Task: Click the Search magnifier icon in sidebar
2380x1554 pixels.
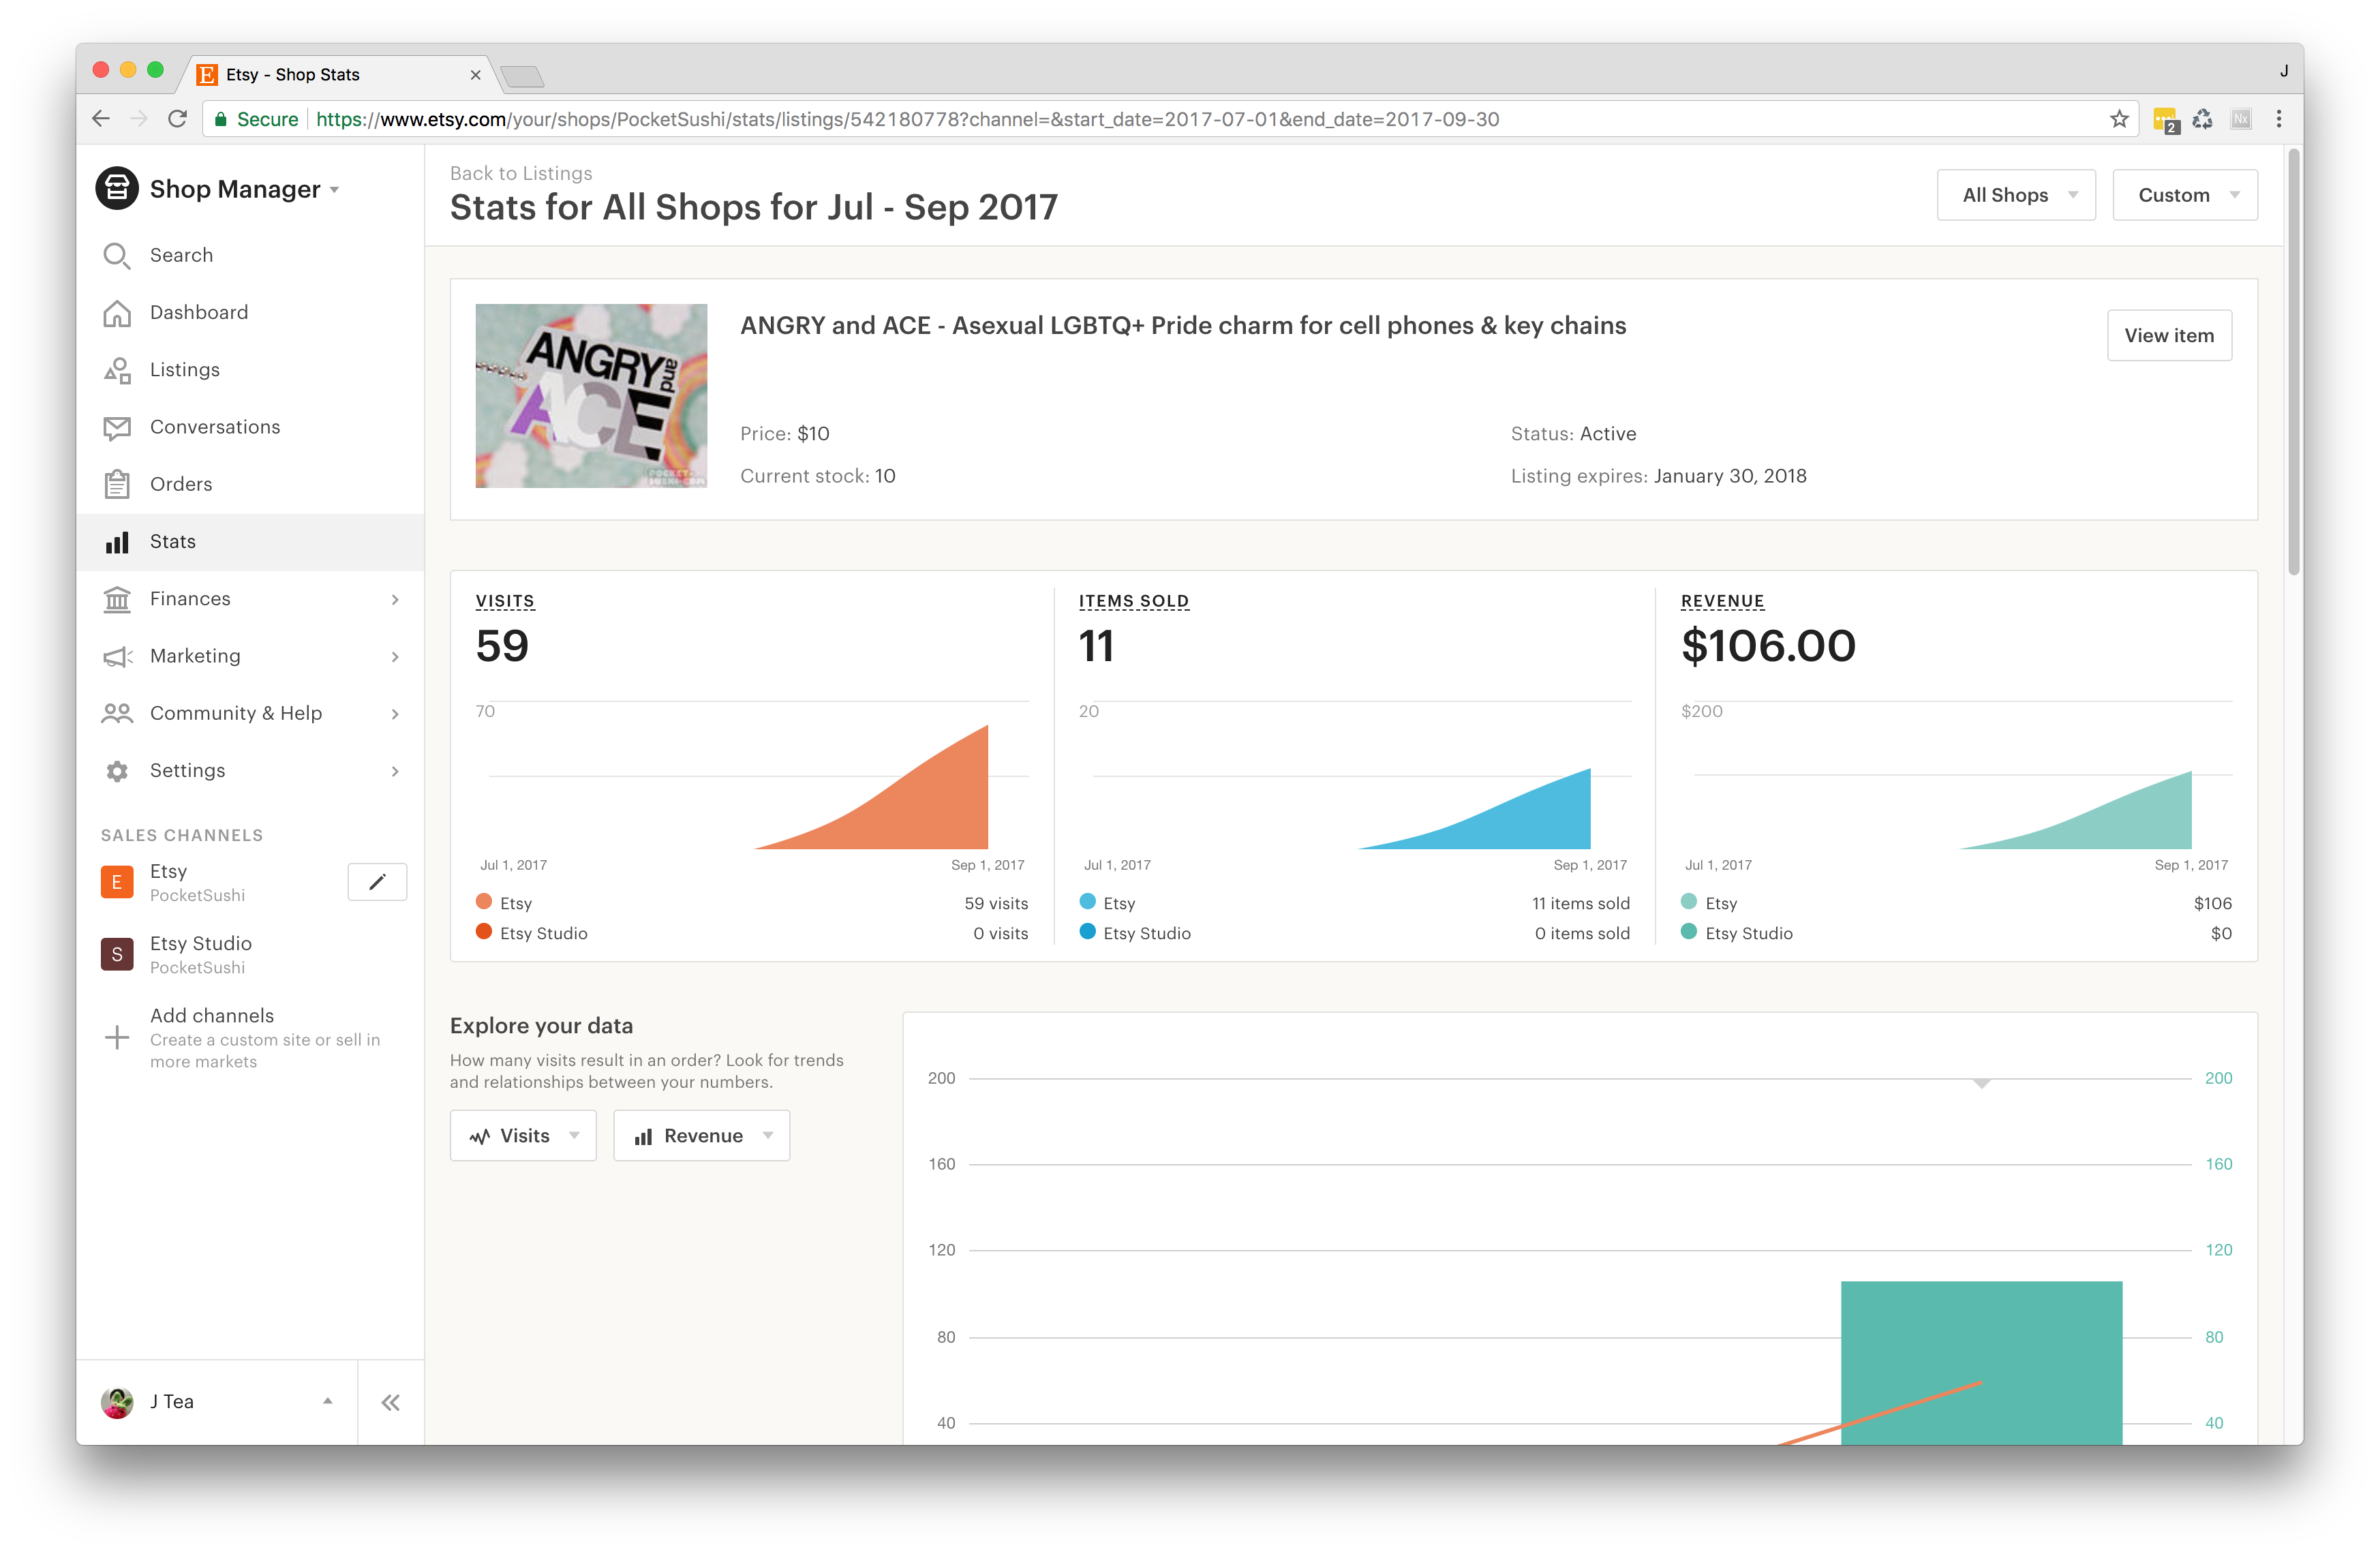Action: coord(117,256)
